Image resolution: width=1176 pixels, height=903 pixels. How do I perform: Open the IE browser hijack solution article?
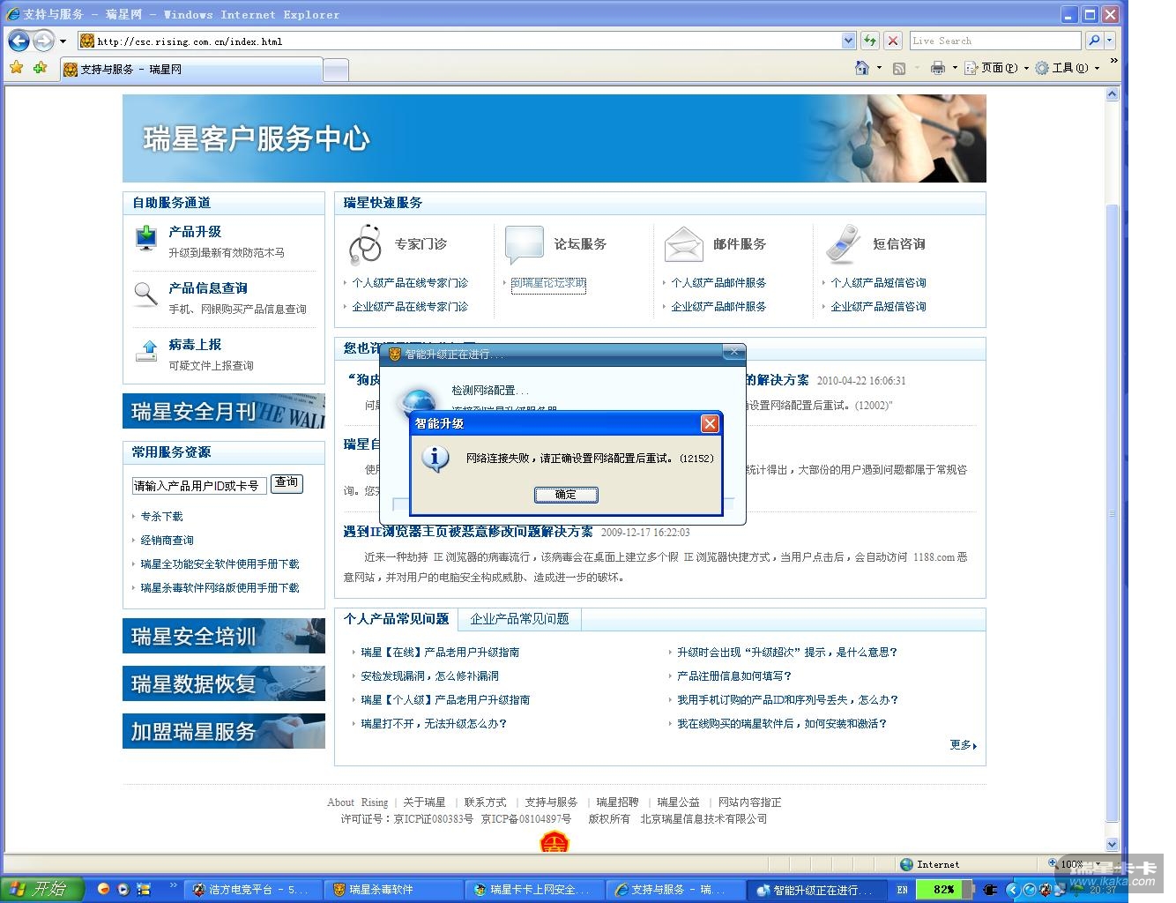pyautogui.click(x=468, y=532)
